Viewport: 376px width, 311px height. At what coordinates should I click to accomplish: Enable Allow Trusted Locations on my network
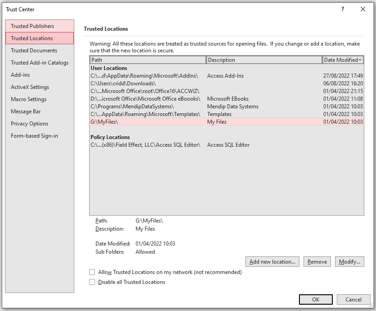[92, 272]
